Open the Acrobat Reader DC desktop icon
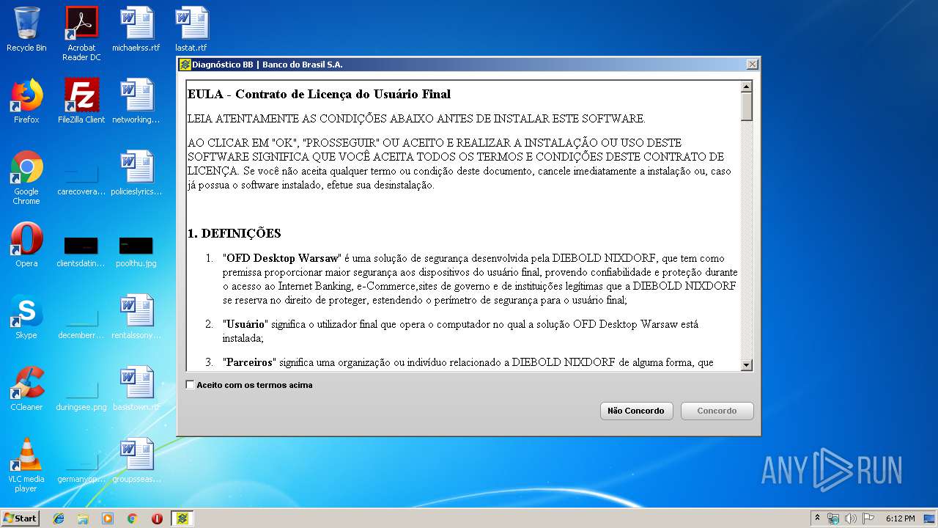938x528 pixels. pos(81,34)
